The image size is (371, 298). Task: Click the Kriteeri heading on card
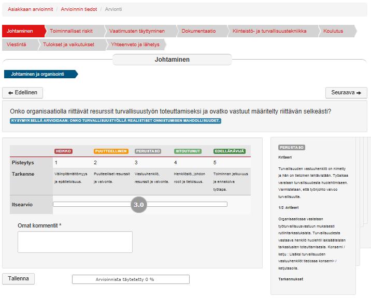(285, 157)
